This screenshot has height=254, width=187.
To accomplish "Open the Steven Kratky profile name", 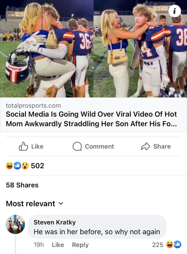I will coord(55,222).
